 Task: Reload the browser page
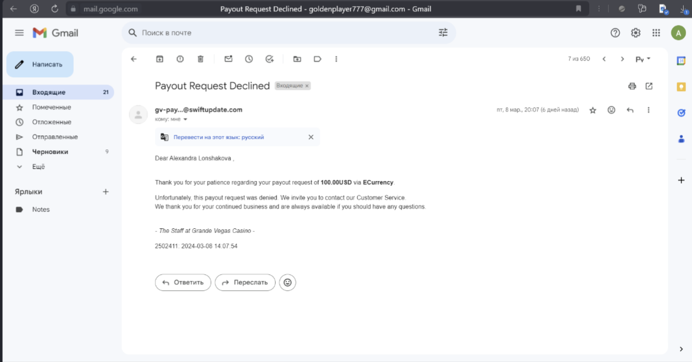54,9
